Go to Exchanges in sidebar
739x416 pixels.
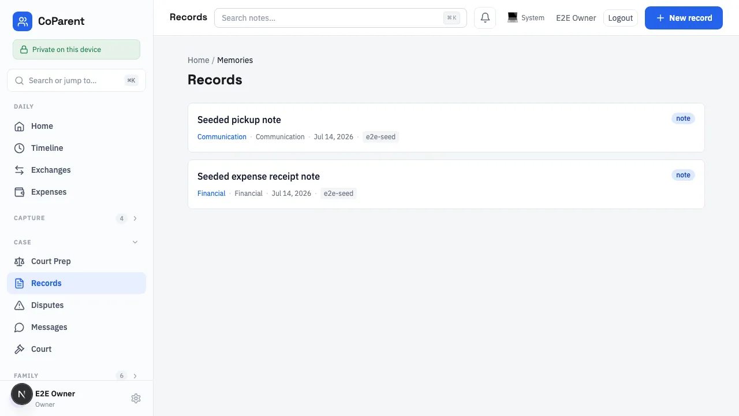pos(76,170)
